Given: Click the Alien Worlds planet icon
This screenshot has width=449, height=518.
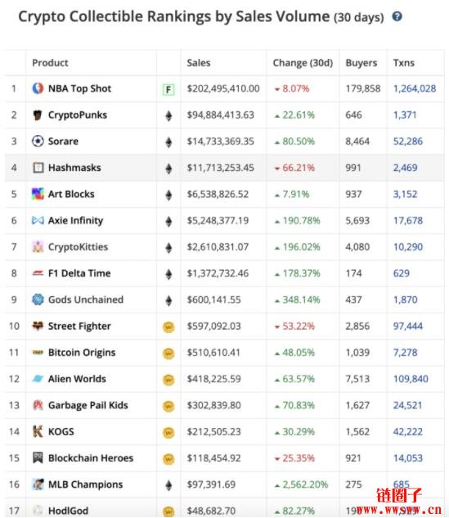Looking at the screenshot, I should coord(38,379).
